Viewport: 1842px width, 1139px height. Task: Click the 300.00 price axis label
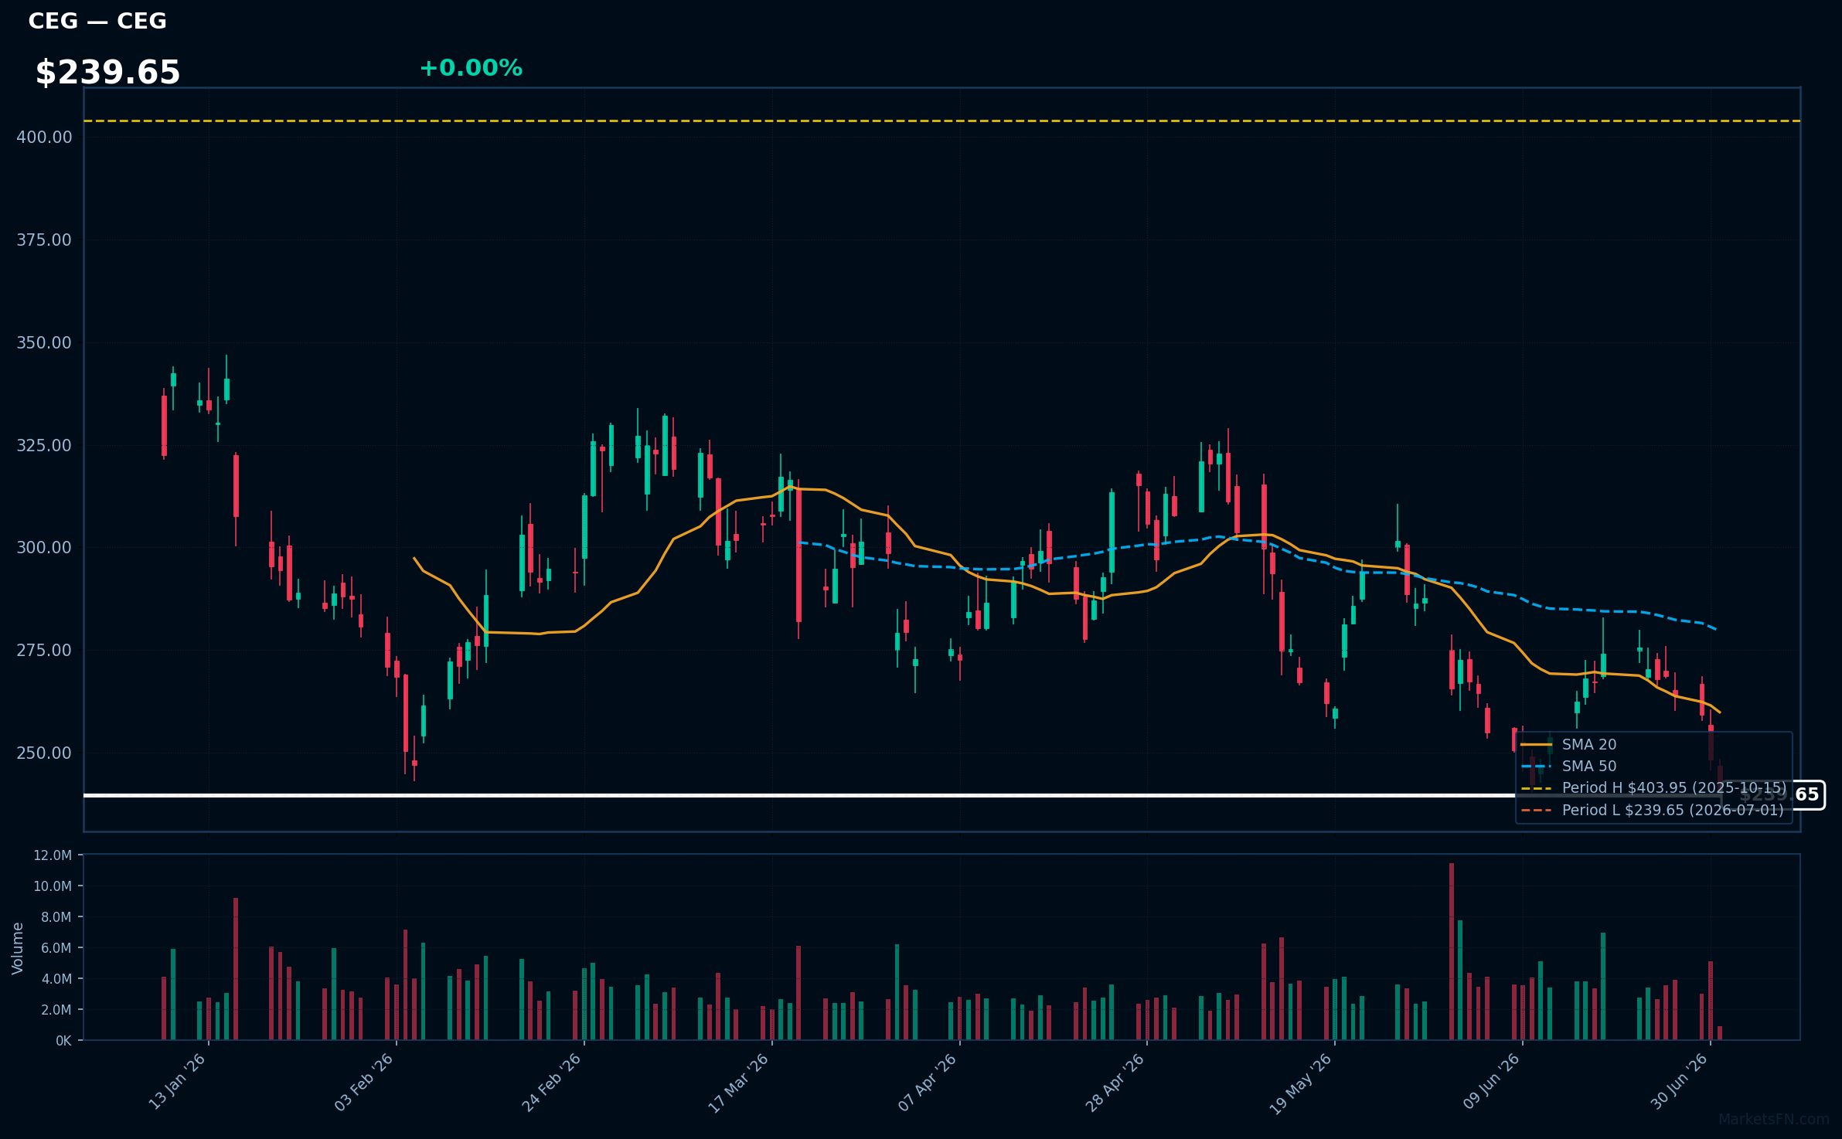coord(44,547)
